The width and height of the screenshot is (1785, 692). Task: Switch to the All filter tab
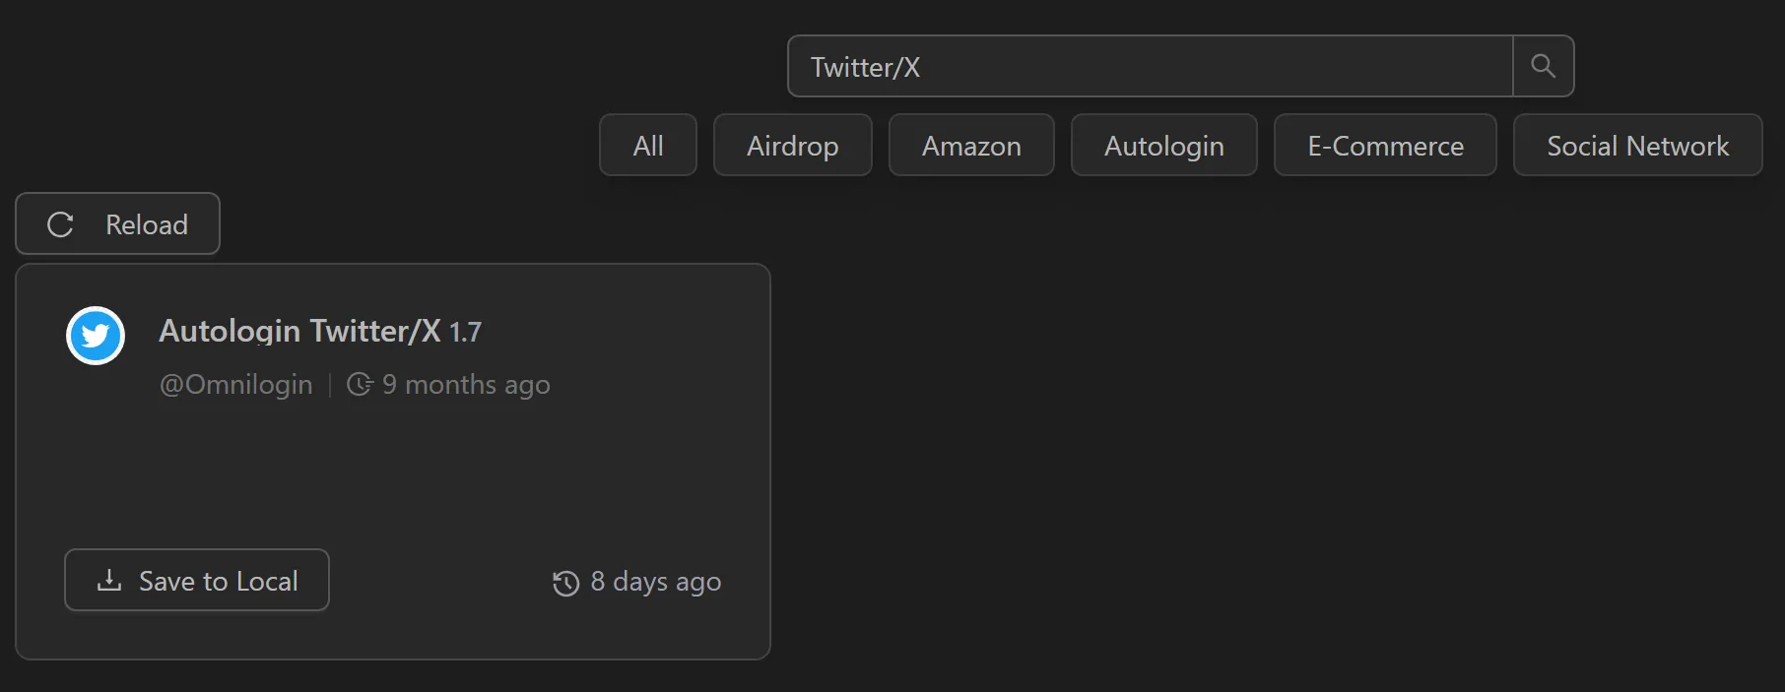click(647, 145)
